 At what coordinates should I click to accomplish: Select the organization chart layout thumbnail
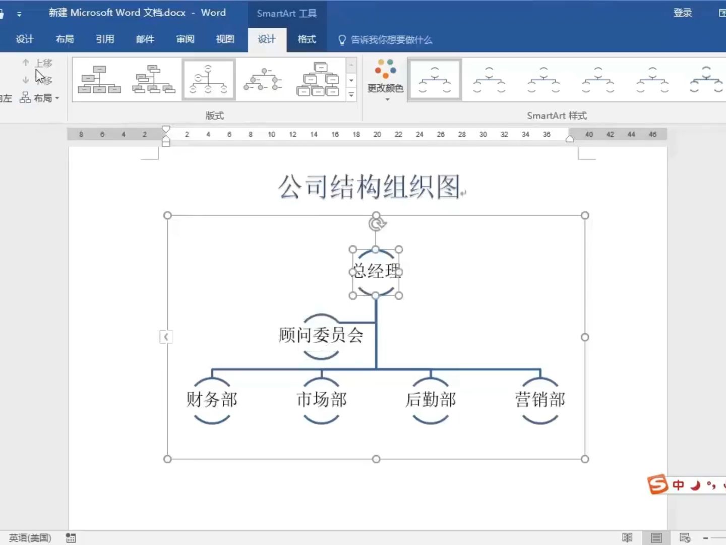click(99, 79)
